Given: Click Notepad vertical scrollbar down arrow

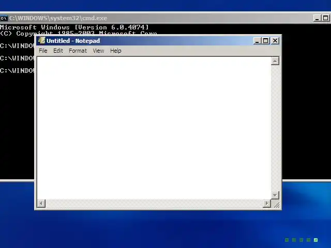Looking at the screenshot, I should point(275,195).
